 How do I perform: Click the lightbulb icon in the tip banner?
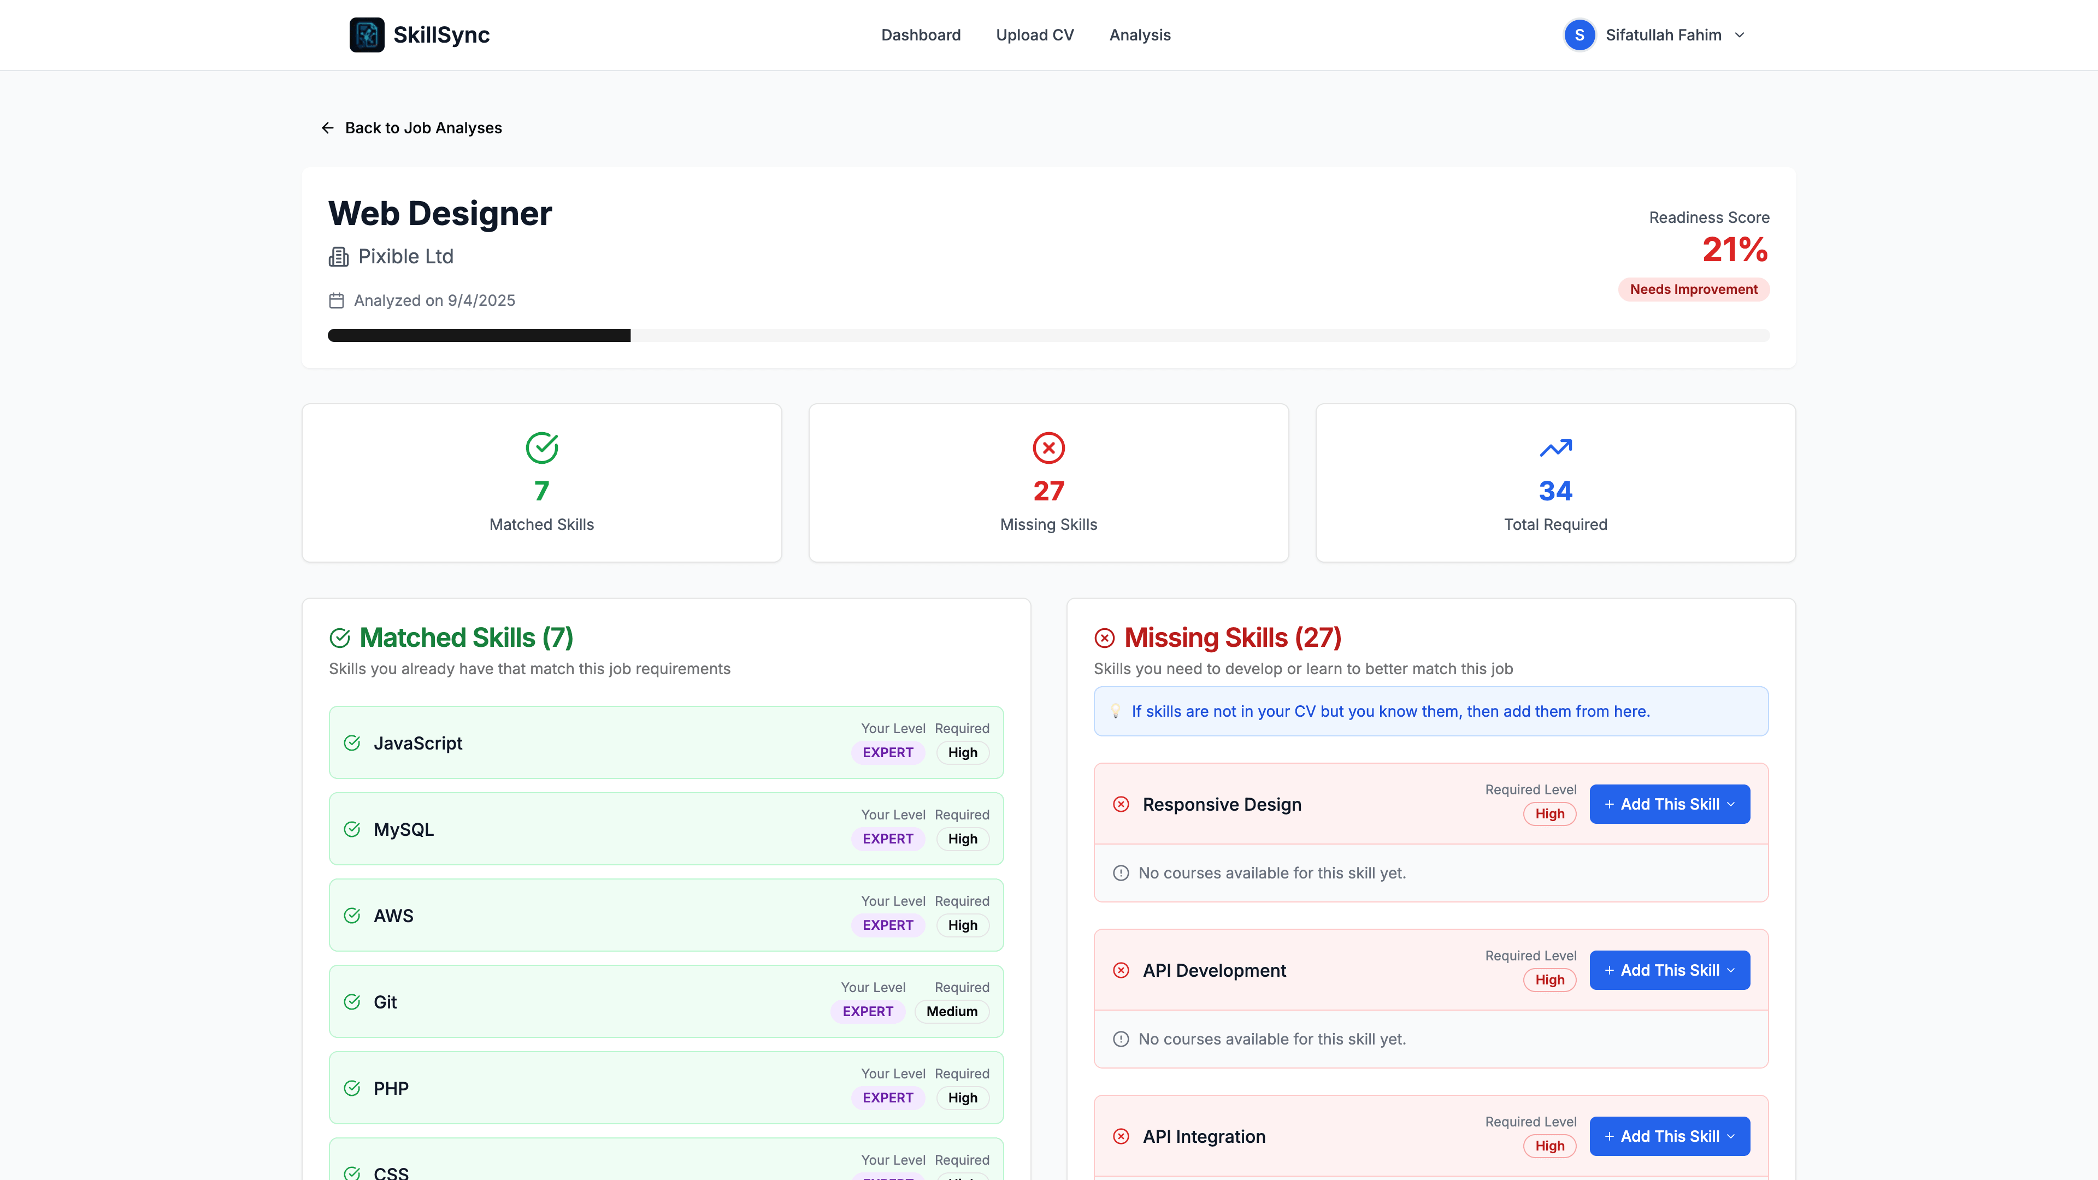(1116, 711)
